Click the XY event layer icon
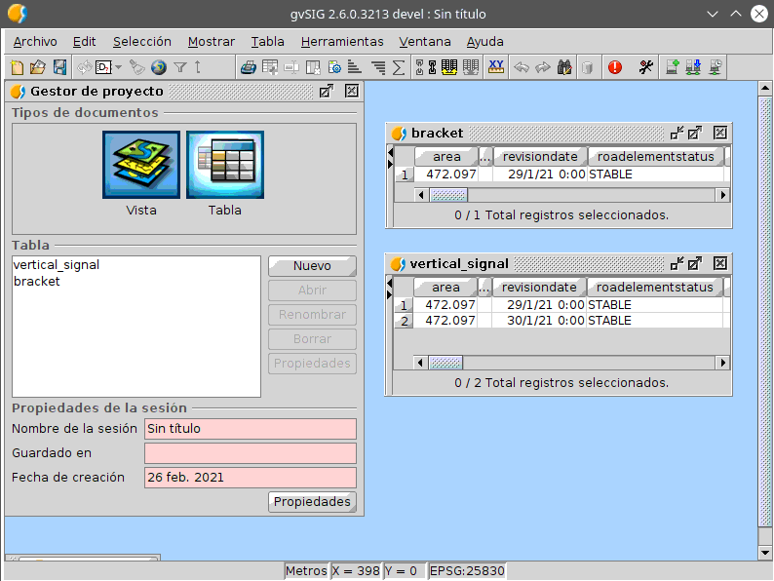Screen dimensions: 774x581 496,67
